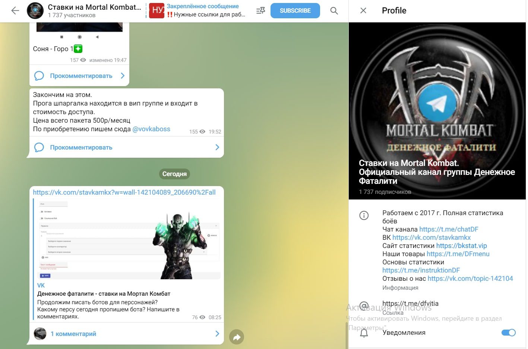The image size is (528, 349).
Task: Click the @ link icon in Profile
Action: point(364,306)
